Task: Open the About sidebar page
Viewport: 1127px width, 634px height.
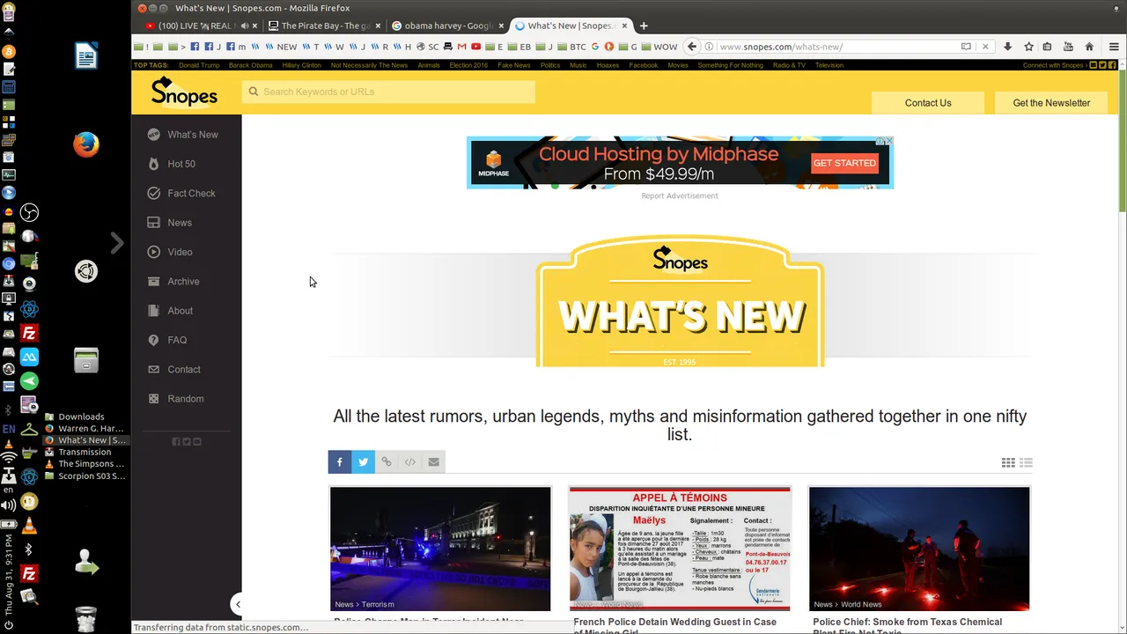Action: [170, 311]
